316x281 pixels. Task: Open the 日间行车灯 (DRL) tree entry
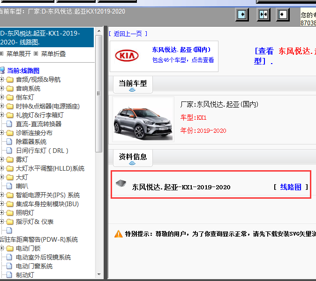point(42,151)
